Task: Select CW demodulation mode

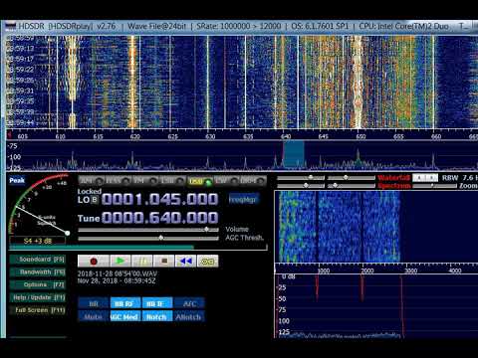Action: coord(227,181)
